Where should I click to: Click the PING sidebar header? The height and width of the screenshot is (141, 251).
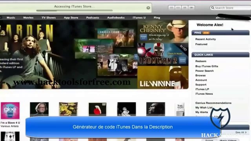(220, 33)
